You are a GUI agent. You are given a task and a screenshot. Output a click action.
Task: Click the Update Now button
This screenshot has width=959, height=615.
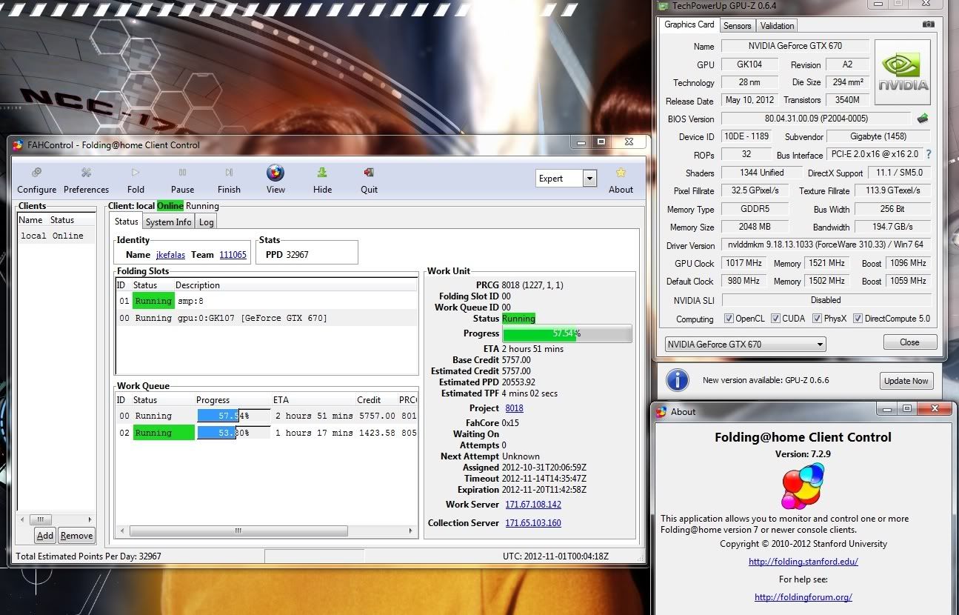tap(905, 381)
